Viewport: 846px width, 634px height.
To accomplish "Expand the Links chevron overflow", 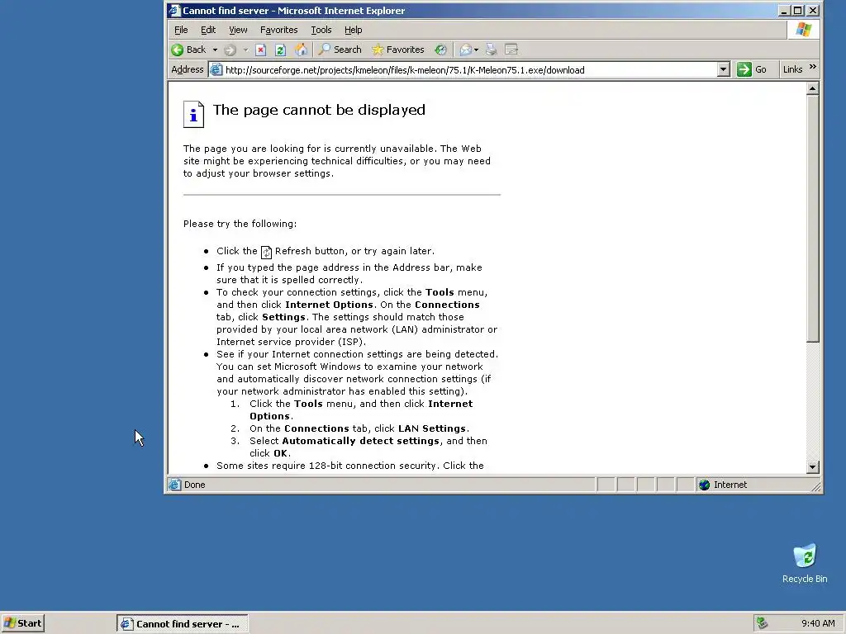I will [813, 67].
